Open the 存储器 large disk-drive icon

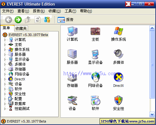(72, 80)
